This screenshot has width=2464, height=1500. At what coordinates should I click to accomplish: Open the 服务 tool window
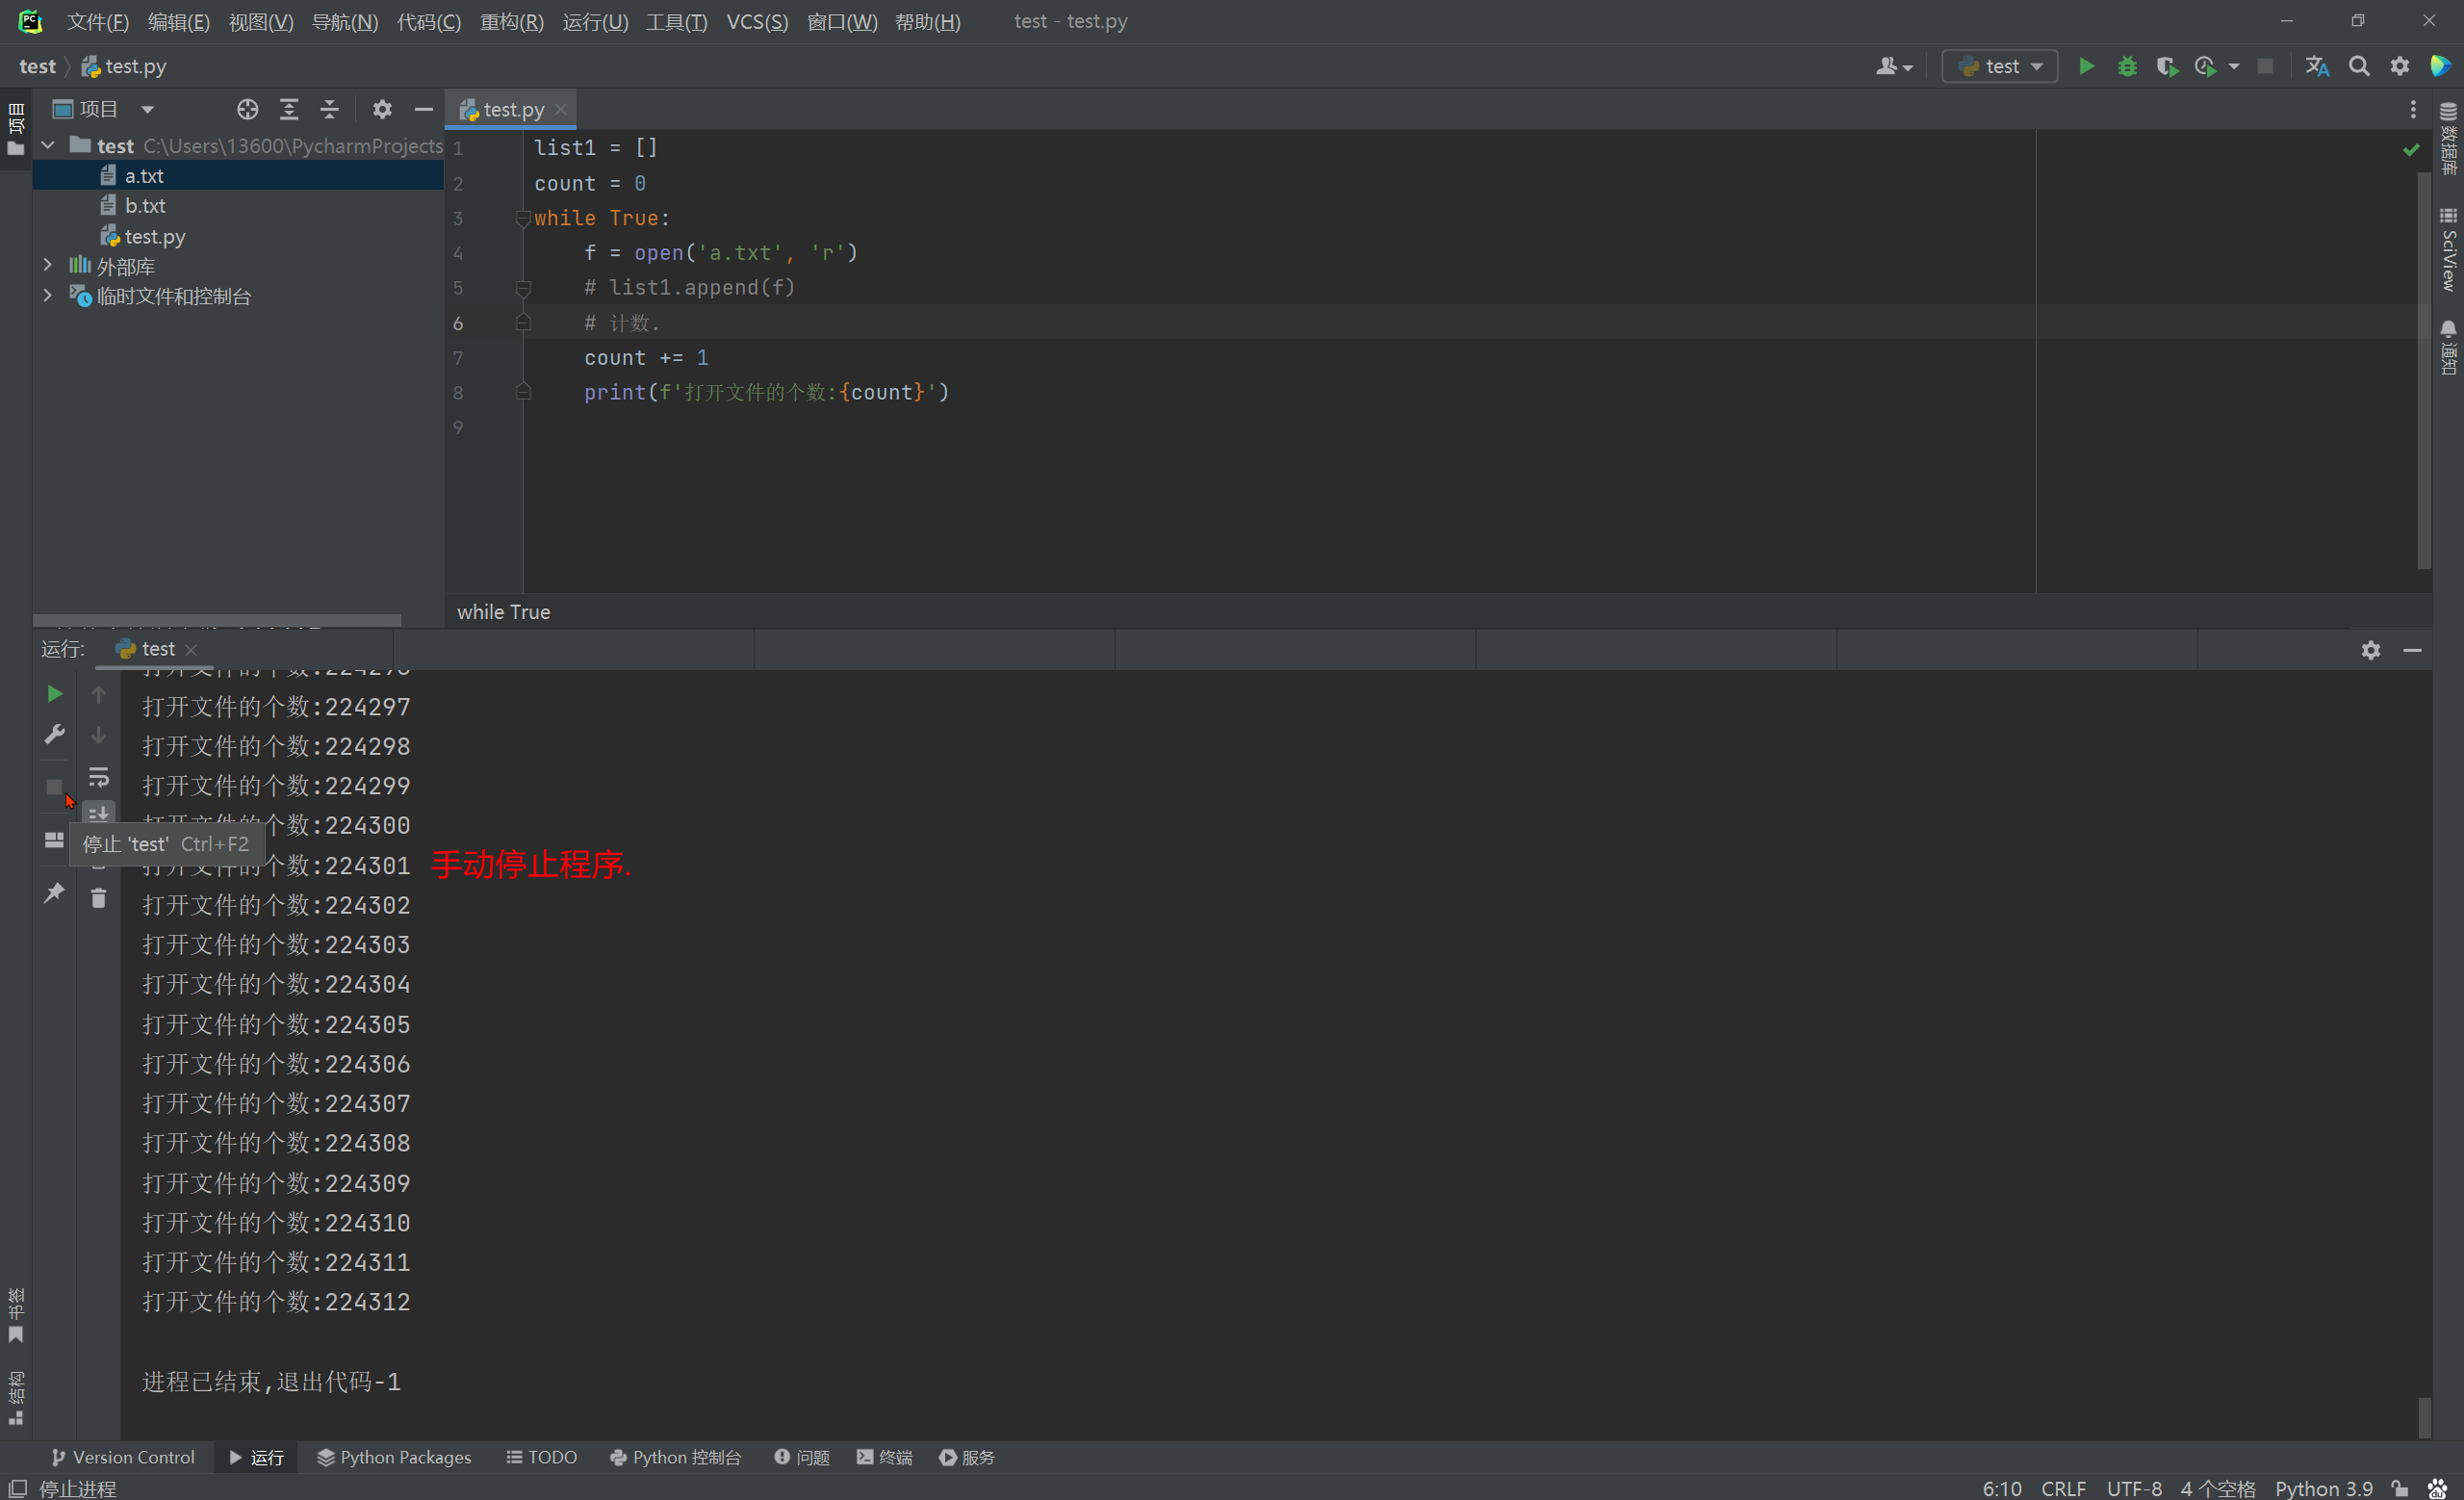pos(967,1457)
